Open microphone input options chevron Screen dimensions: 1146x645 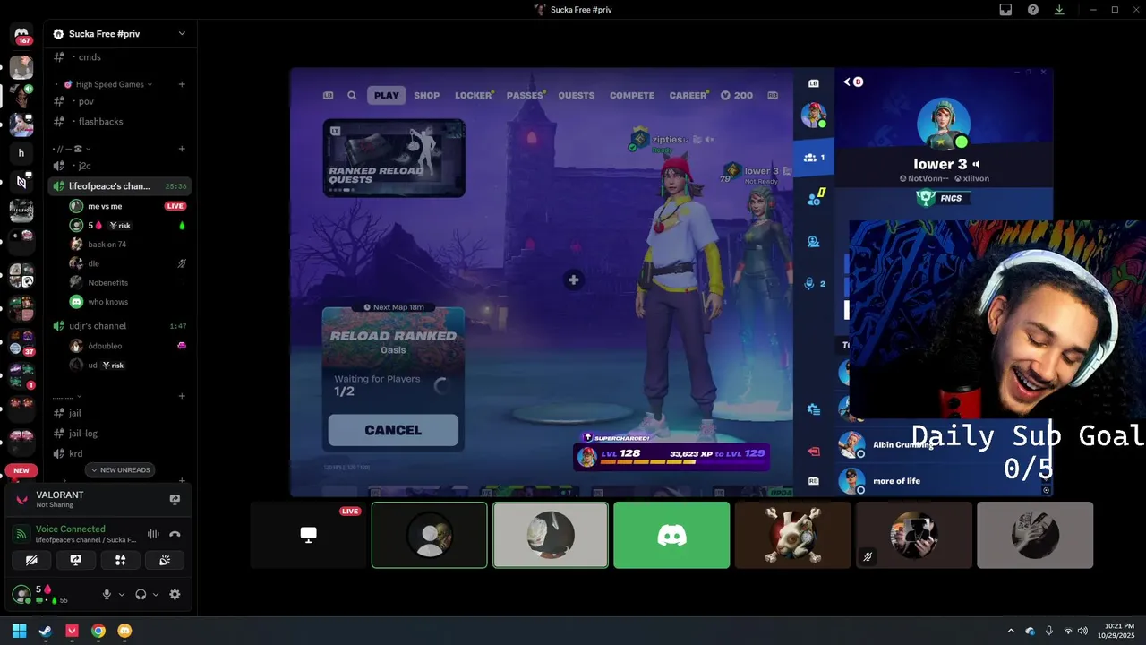click(x=122, y=594)
